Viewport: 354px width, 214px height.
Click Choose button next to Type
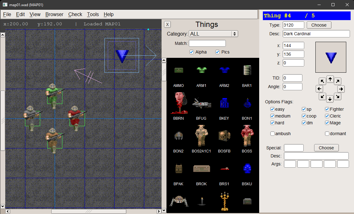(x=319, y=25)
